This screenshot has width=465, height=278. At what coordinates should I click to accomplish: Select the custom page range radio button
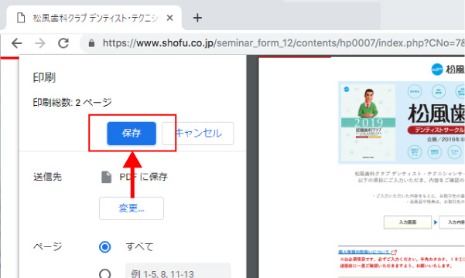pos(105,273)
